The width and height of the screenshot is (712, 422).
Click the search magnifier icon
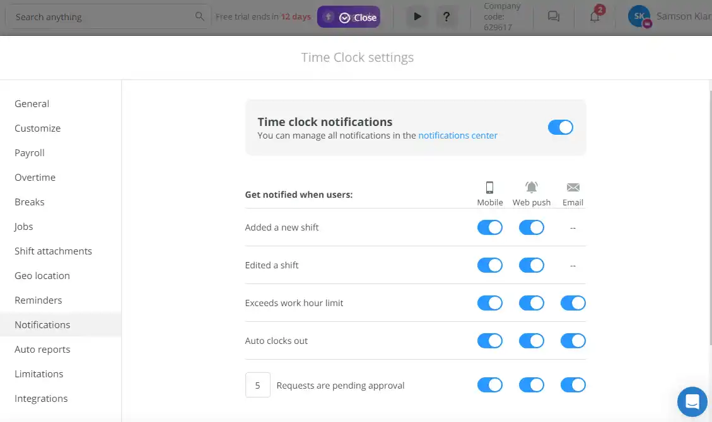[199, 16]
